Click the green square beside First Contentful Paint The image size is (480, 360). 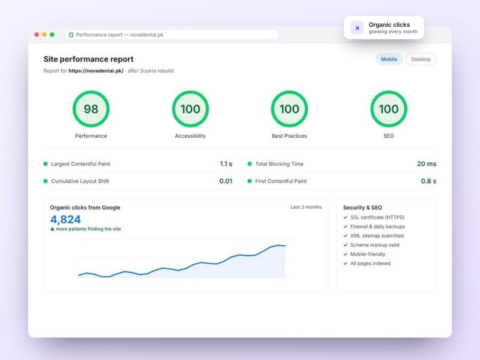point(250,181)
